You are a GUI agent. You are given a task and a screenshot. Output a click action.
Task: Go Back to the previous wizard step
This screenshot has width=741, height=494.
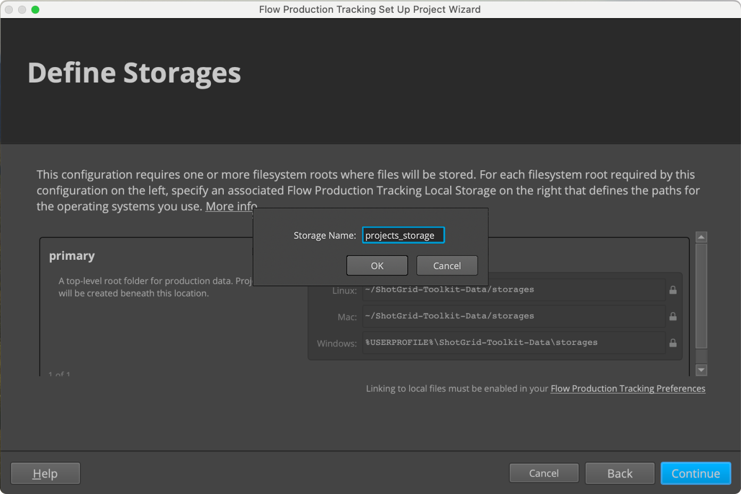click(x=620, y=473)
